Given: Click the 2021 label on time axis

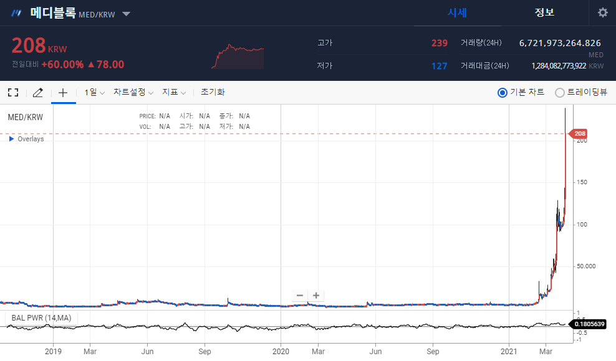Looking at the screenshot, I should [509, 352].
